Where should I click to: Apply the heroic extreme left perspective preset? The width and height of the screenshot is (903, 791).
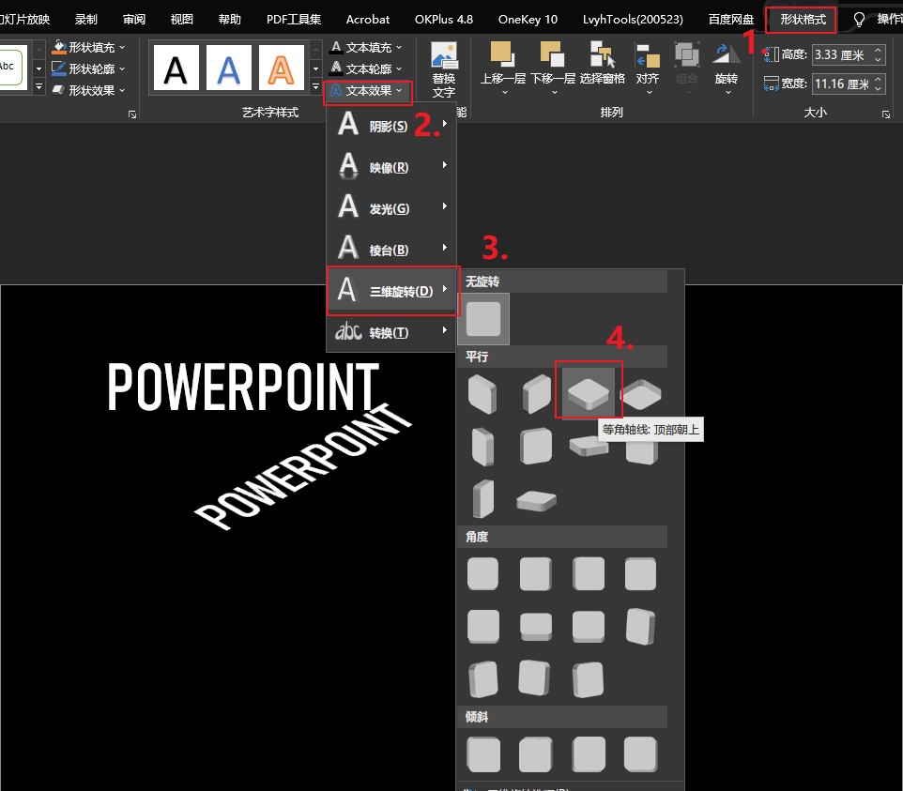pos(534,678)
